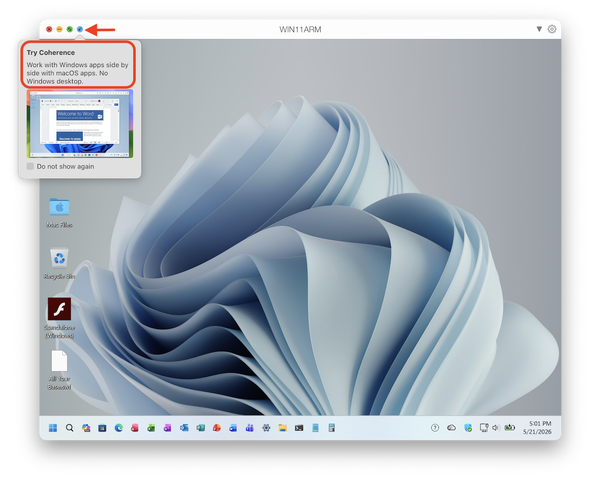Launch PowerPoint from taskbar

coord(217,428)
